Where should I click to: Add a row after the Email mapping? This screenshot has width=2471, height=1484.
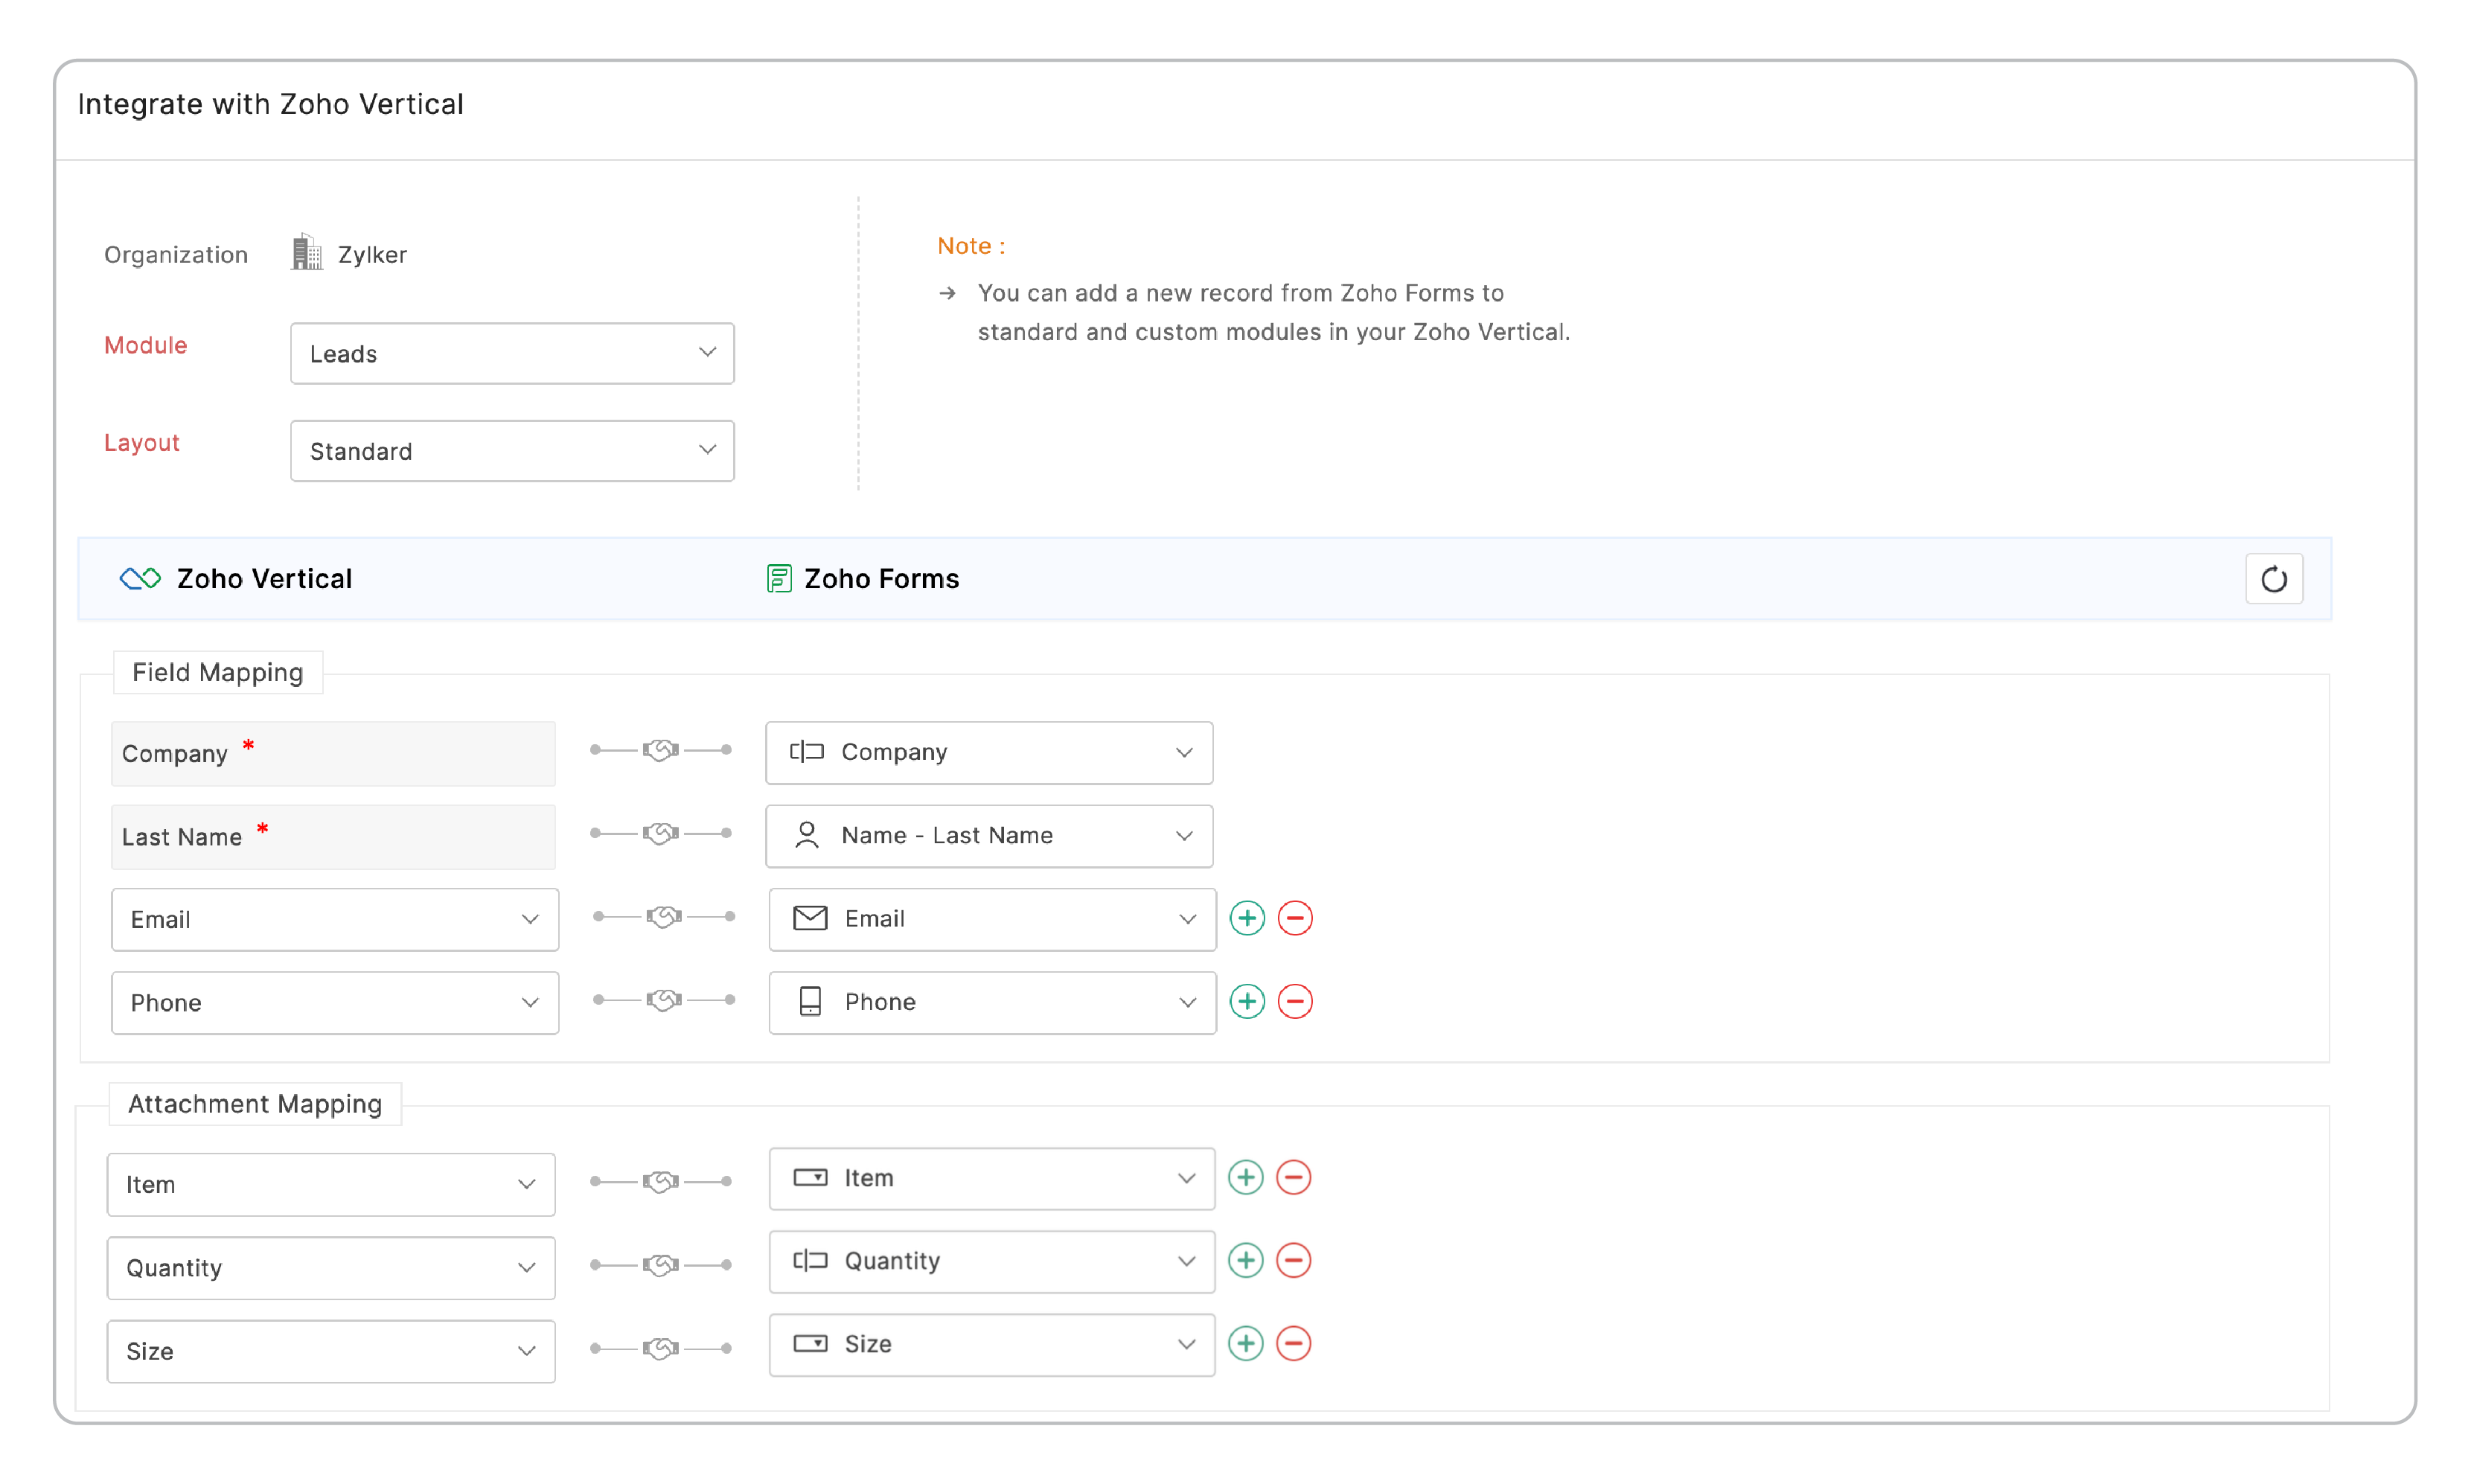click(x=1246, y=918)
